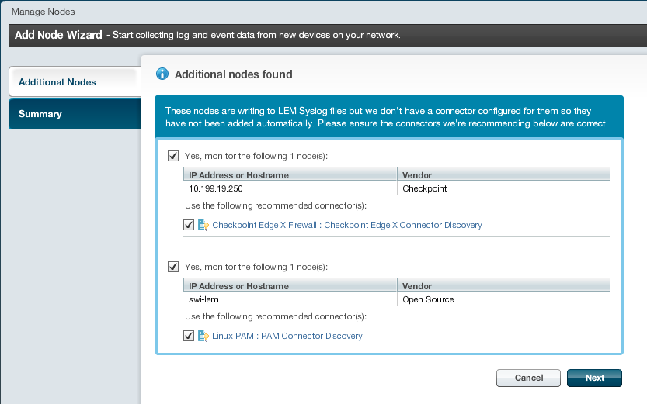Open the Additional Nodes wizard step

pos(75,81)
